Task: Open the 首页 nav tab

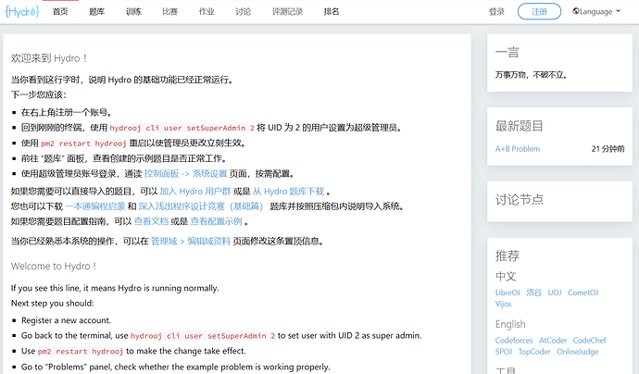Action: tap(60, 12)
